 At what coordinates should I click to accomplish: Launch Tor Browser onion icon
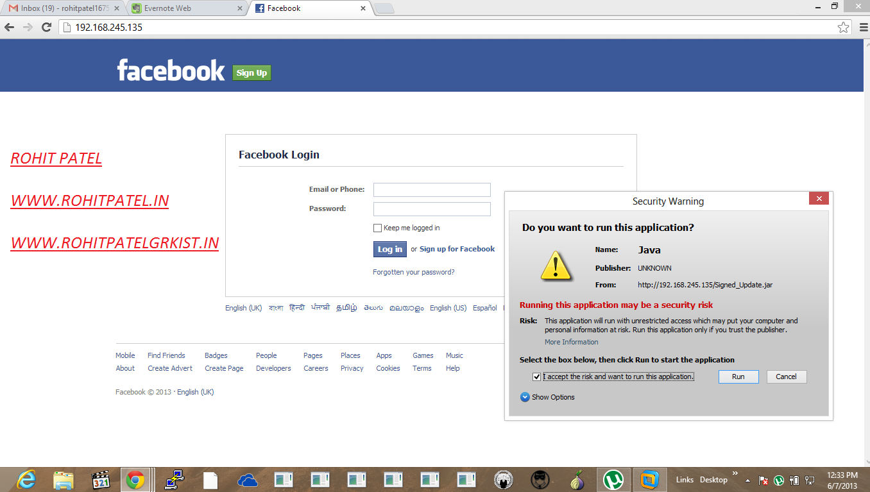coord(577,479)
